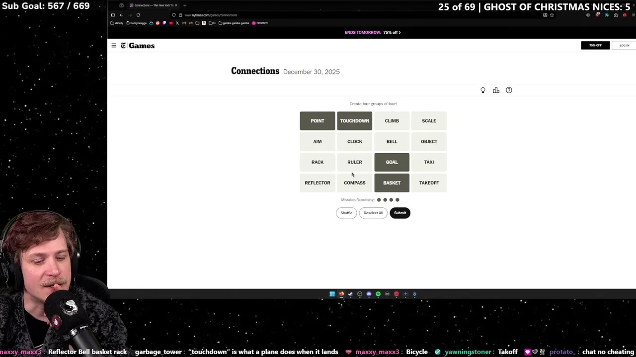Open the Twitch bookmark icon

click(x=164, y=23)
